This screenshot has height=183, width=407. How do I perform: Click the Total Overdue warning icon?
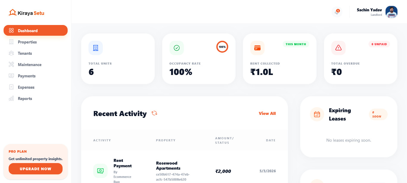338,48
